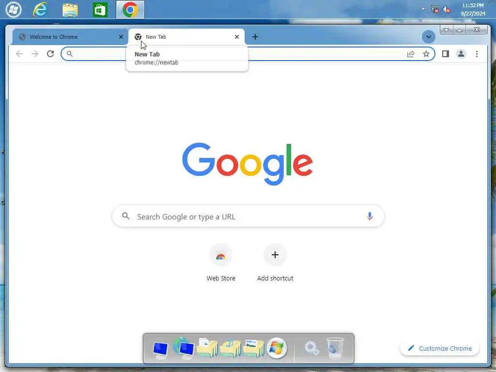The width and height of the screenshot is (496, 372).
Task: Switch to the Welcome to Chrome tab
Action: point(70,37)
